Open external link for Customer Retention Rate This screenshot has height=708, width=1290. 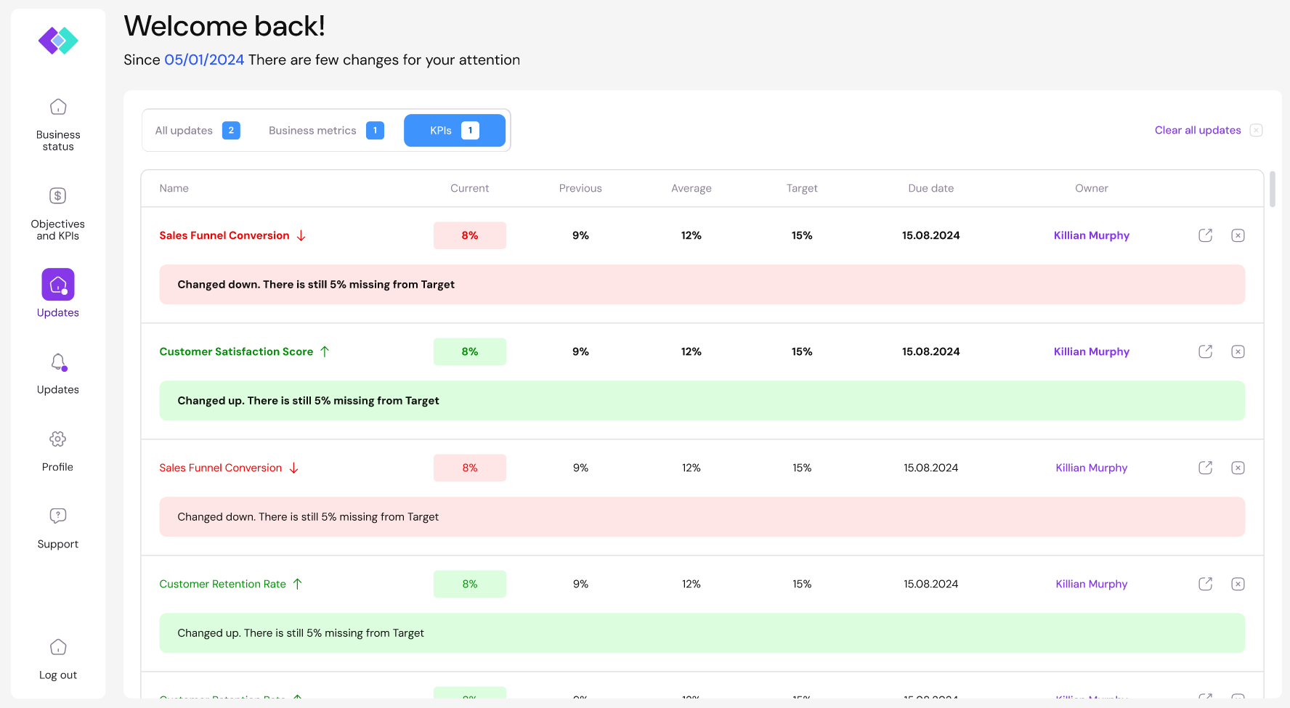click(x=1205, y=584)
